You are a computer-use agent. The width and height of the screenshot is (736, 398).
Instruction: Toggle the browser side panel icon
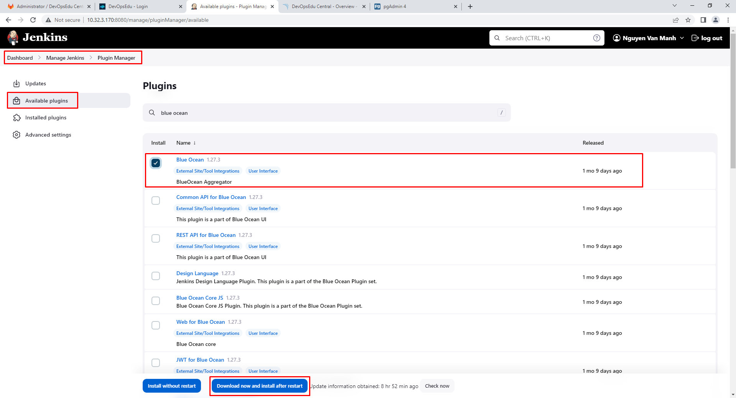(x=703, y=20)
